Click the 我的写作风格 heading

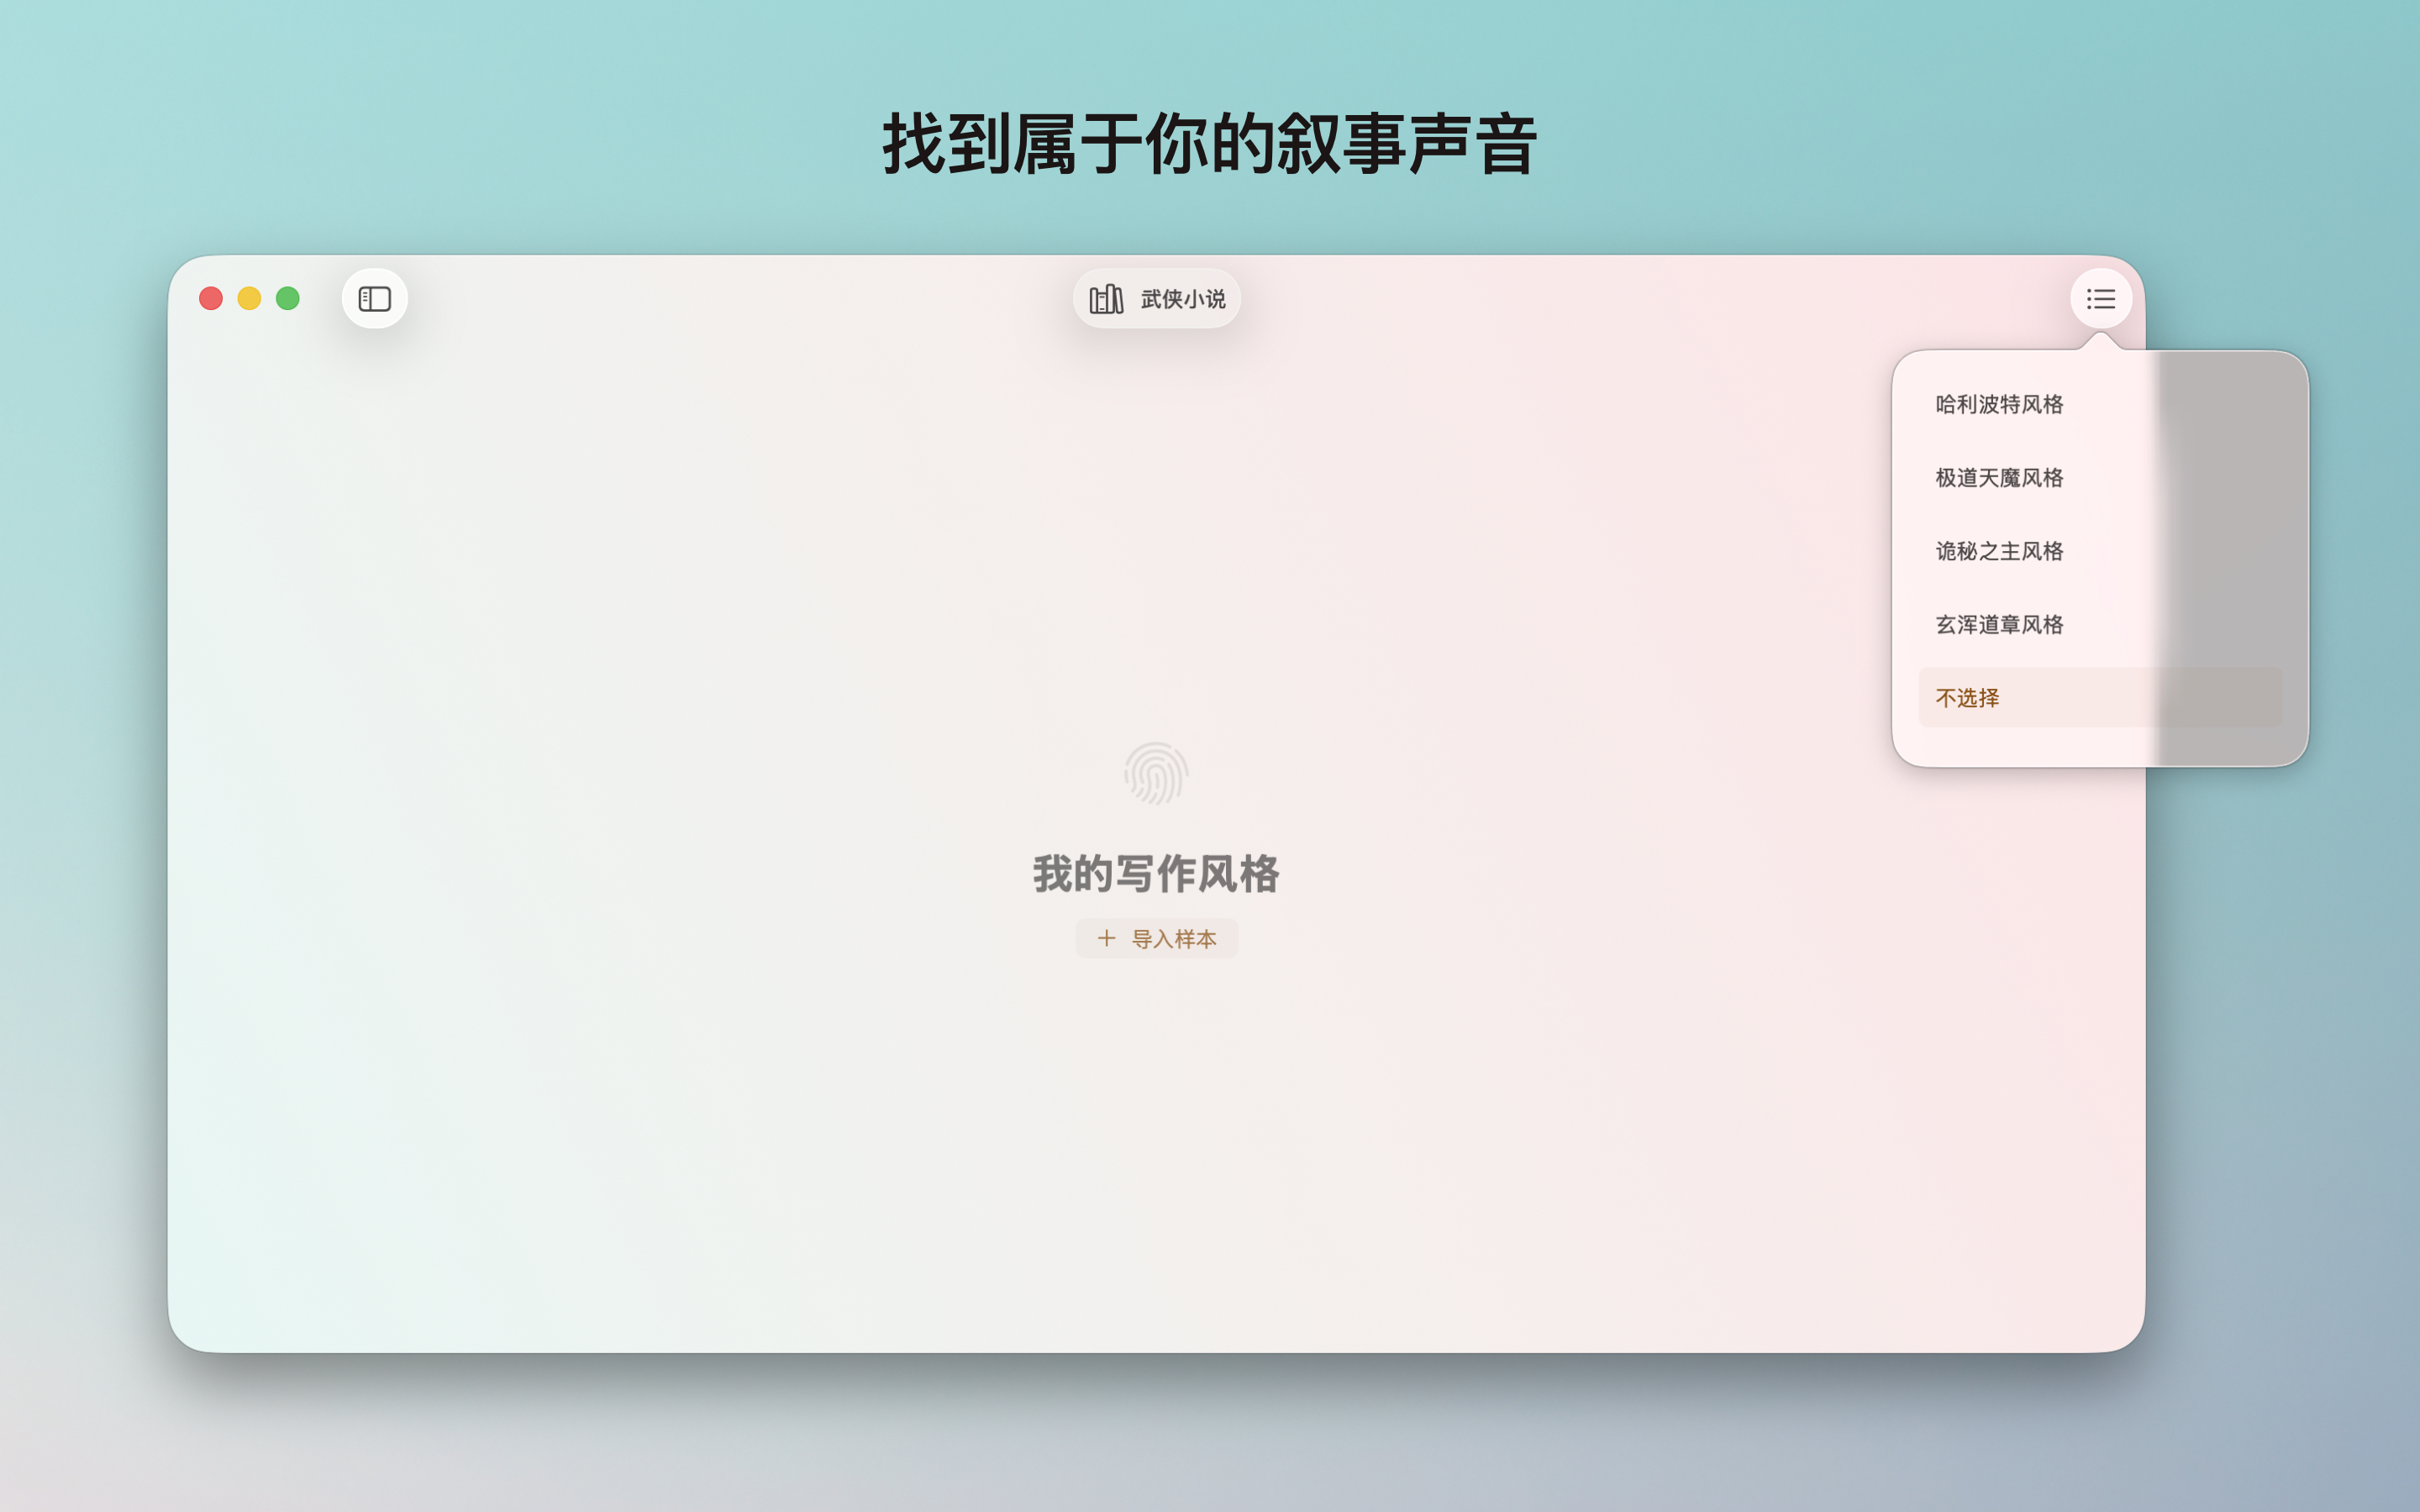pyautogui.click(x=1155, y=874)
